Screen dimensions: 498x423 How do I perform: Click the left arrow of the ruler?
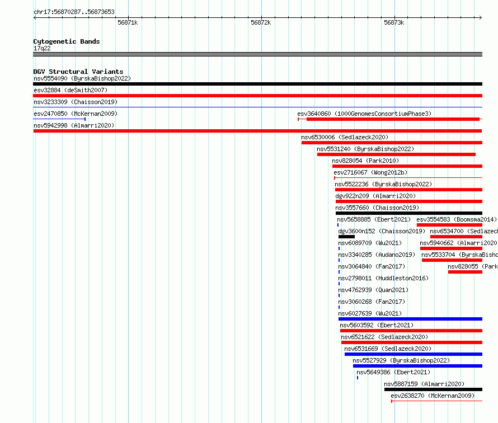pos(35,18)
